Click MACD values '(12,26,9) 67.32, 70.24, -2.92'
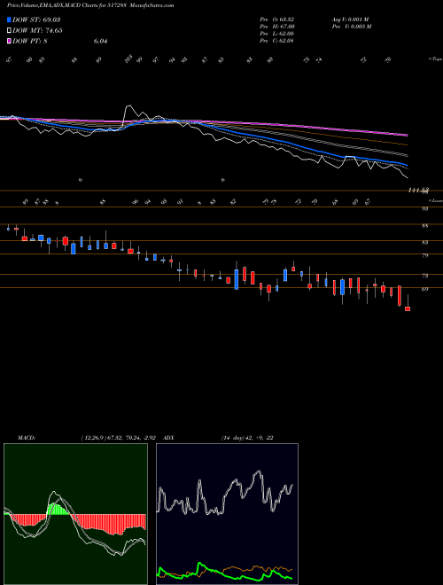This screenshot has height=585, width=443. click(x=120, y=438)
